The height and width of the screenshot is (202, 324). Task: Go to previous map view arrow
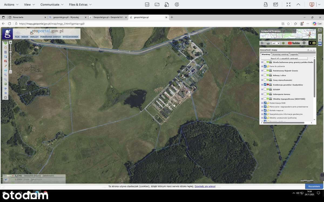(5, 88)
